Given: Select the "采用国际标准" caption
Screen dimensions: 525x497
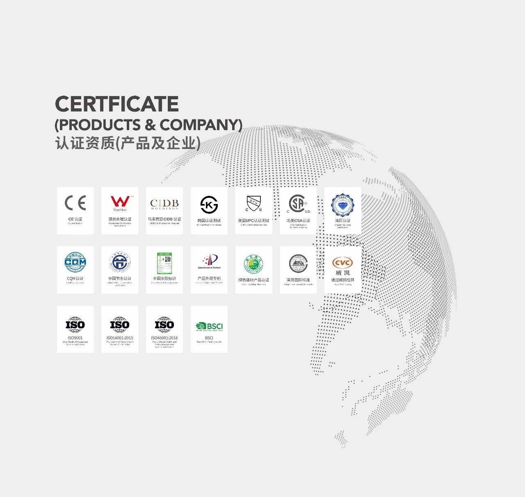Looking at the screenshot, I should pyautogui.click(x=298, y=280).
